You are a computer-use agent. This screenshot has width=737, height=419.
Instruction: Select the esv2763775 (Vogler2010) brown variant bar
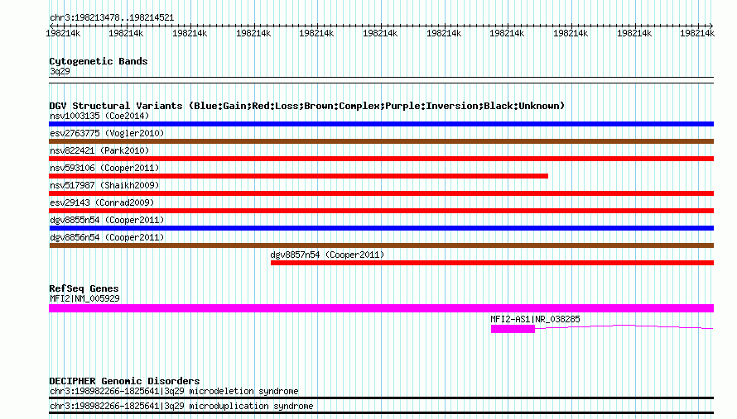381,141
